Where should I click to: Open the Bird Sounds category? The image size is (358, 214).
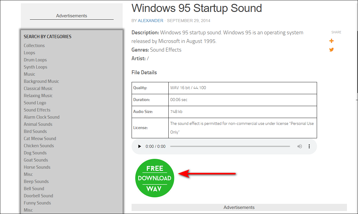[35, 131]
